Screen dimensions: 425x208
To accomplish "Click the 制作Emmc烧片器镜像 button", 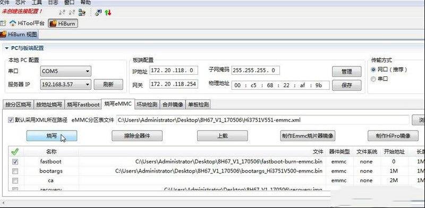I will 308,136.
